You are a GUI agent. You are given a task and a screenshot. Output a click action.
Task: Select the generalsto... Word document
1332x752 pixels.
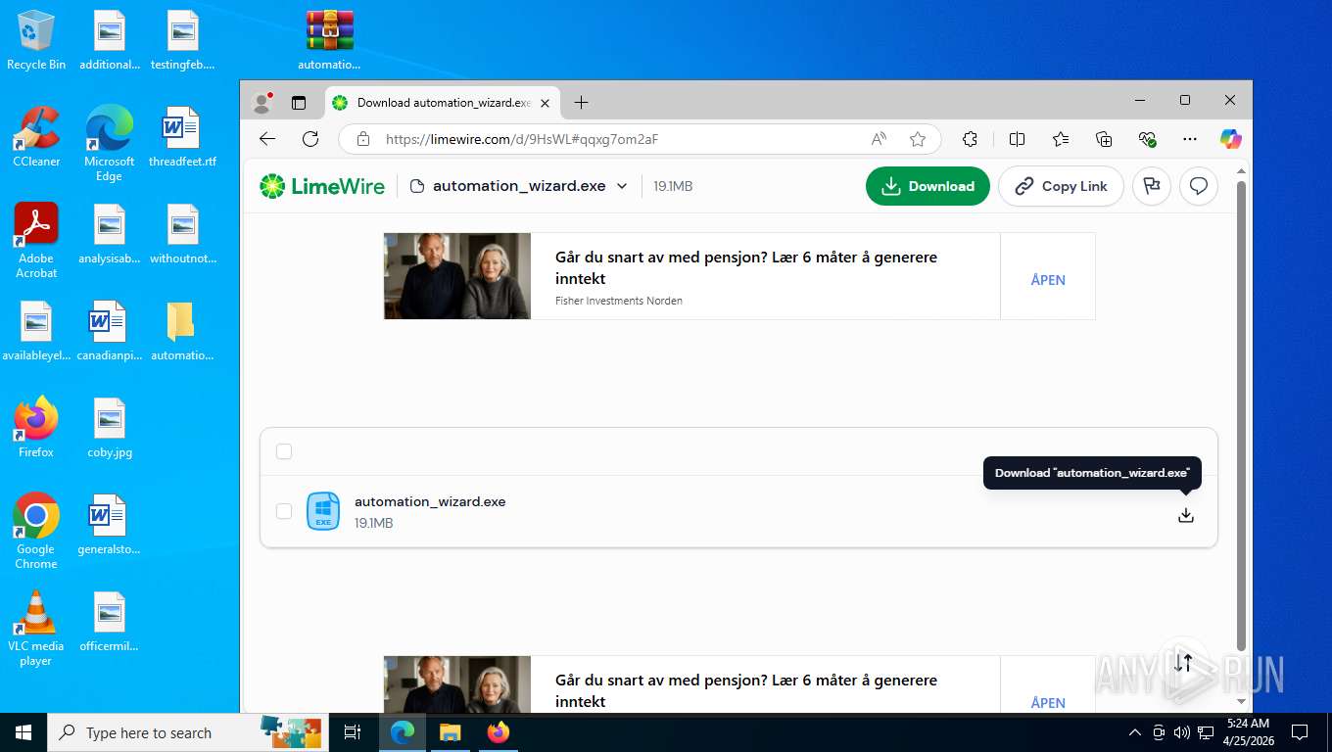(110, 525)
